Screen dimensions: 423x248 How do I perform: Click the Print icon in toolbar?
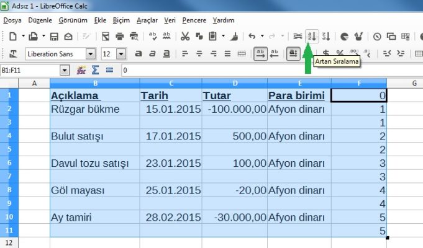click(x=119, y=37)
